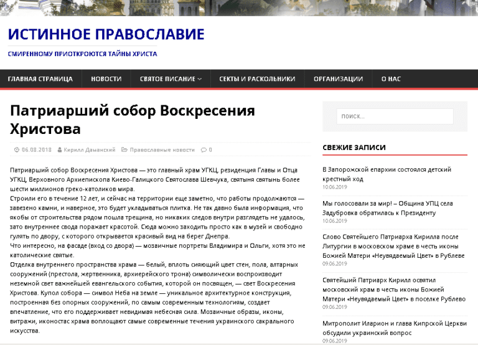Click the paragraph starting Отделка внутреннего пространства храма
The height and width of the screenshot is (345, 478).
coord(152,298)
